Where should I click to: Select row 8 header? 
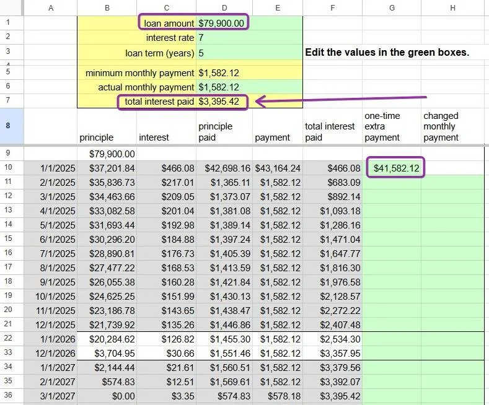(x=12, y=126)
